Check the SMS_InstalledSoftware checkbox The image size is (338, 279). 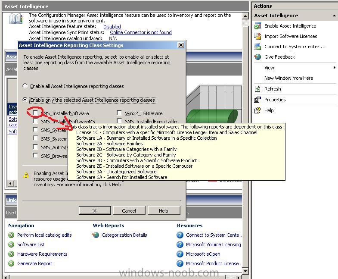35,113
